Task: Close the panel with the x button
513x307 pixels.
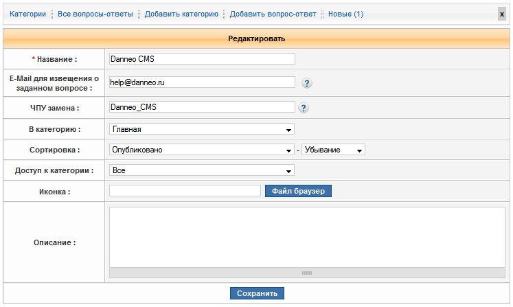Action: 502,14
